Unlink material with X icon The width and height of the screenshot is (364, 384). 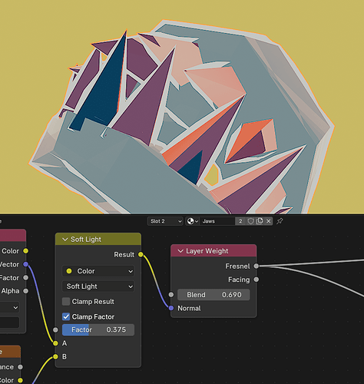268,221
